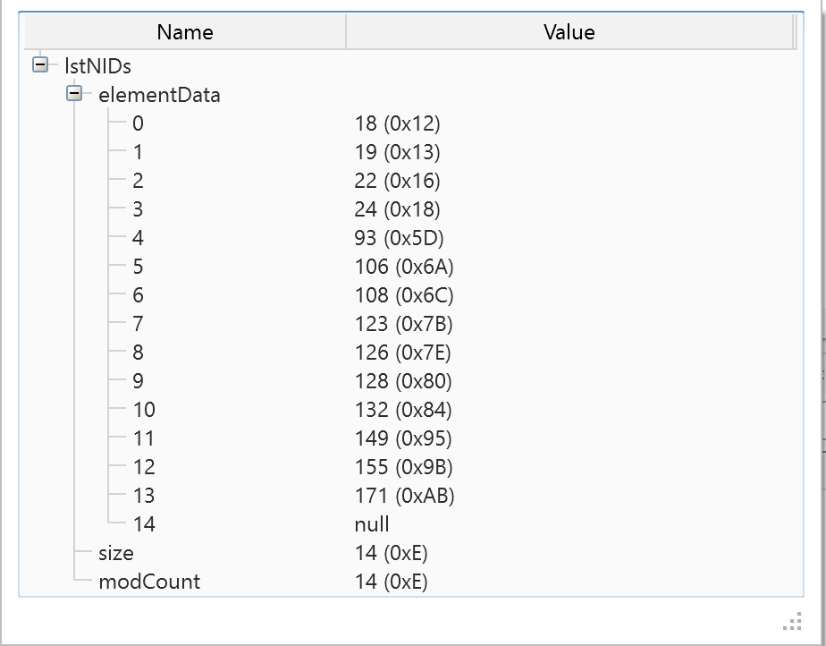Click value 106 (0x6A)
This screenshot has height=646, width=826.
404,267
